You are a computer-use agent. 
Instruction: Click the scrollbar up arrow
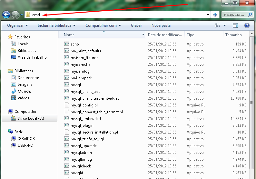click(251, 34)
